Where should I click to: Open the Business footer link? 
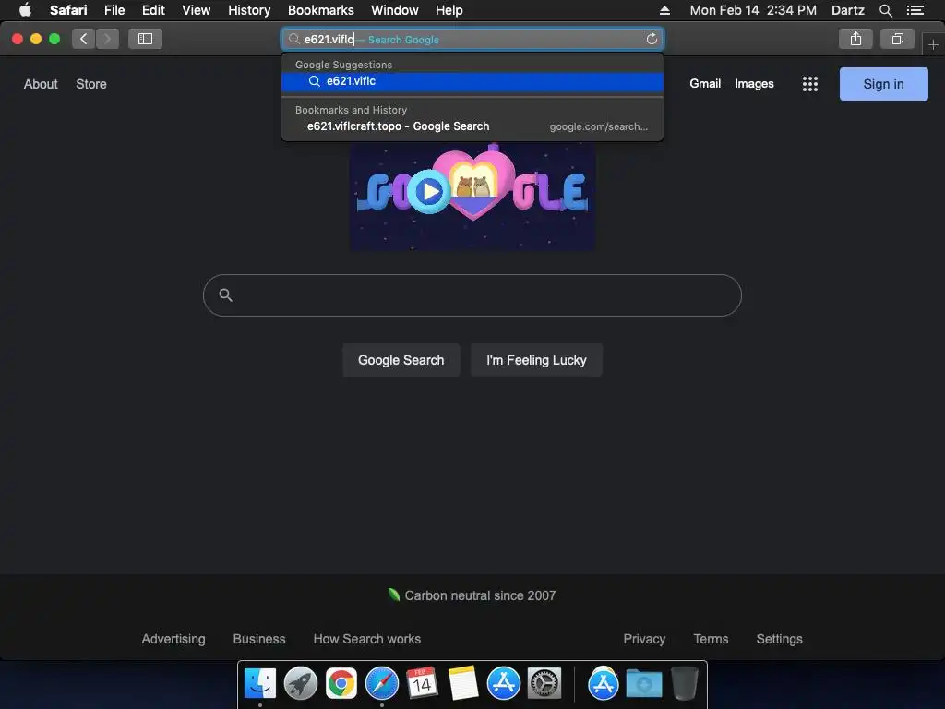point(259,639)
